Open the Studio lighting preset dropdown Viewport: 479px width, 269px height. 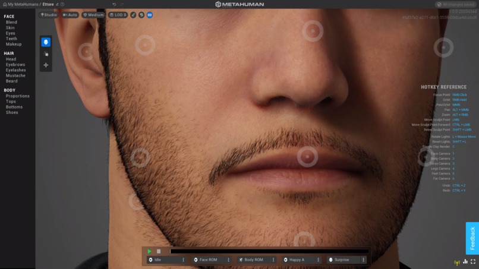click(x=49, y=15)
